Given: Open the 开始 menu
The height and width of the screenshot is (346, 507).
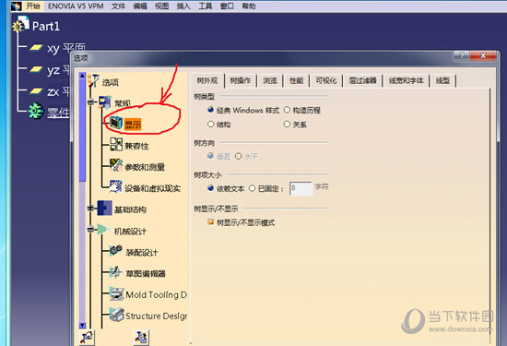Looking at the screenshot, I should 33,6.
